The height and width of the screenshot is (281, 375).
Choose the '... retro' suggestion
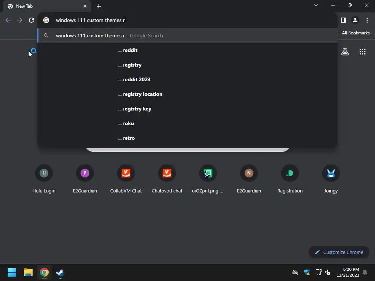188,138
